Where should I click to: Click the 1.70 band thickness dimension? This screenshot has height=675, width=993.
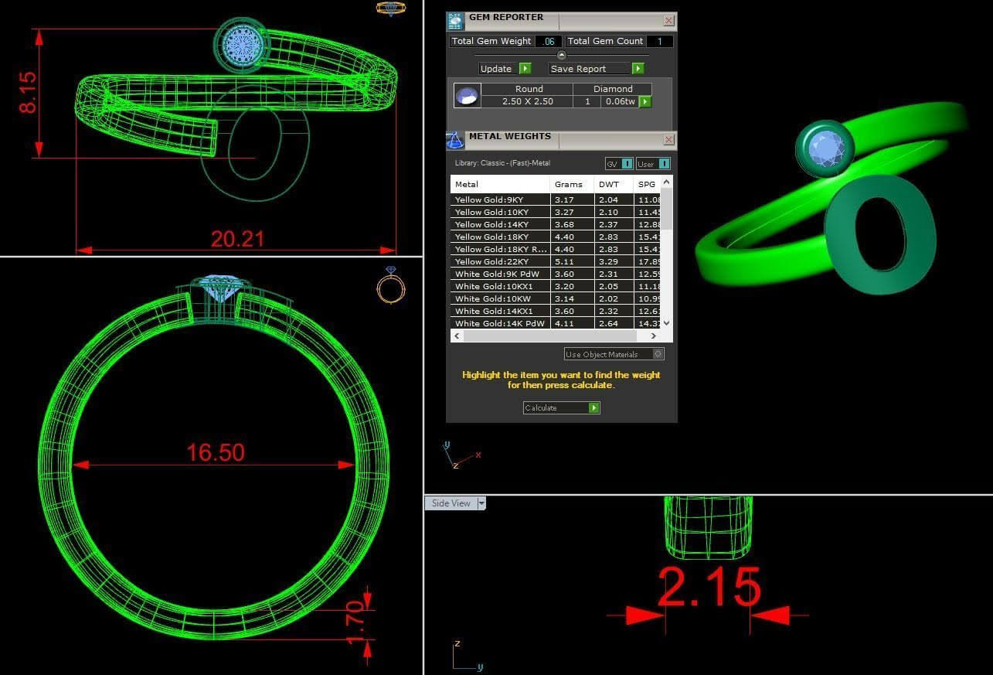tap(354, 624)
